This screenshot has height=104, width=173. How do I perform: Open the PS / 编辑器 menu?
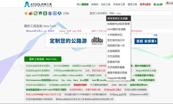pyautogui.click(x=83, y=4)
